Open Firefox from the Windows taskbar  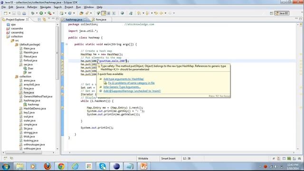tap(47, 166)
